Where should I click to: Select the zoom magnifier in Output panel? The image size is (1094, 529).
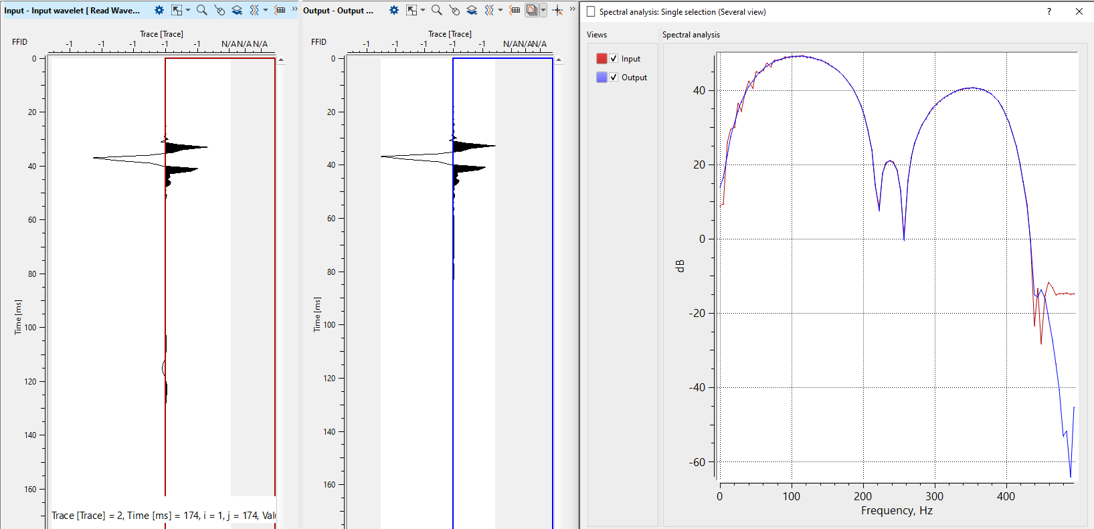point(436,10)
